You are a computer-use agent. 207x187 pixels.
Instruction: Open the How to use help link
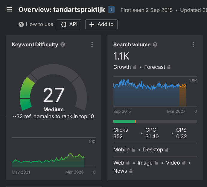tap(36, 24)
